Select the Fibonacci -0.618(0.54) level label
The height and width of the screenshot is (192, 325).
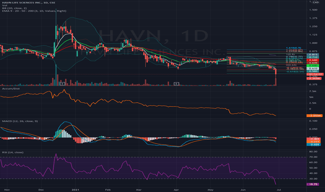pos(295,72)
